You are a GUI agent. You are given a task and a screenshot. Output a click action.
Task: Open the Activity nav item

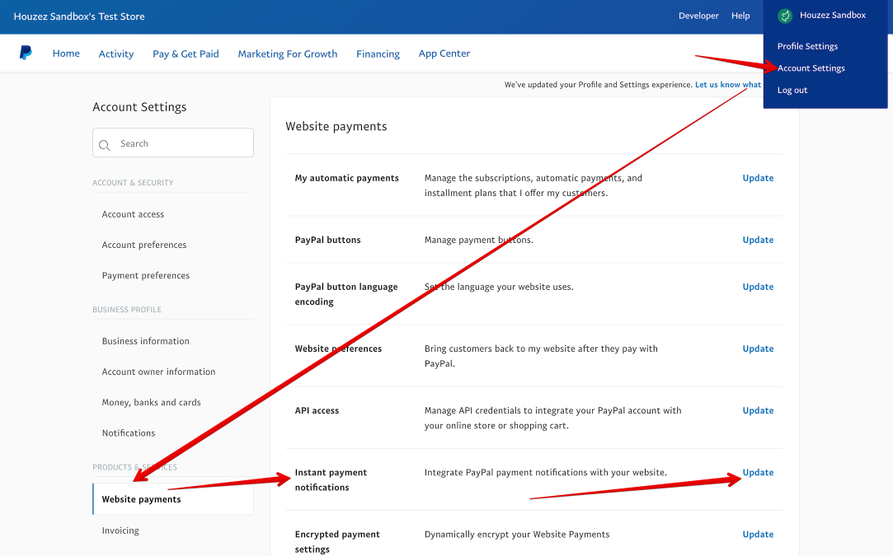(116, 54)
